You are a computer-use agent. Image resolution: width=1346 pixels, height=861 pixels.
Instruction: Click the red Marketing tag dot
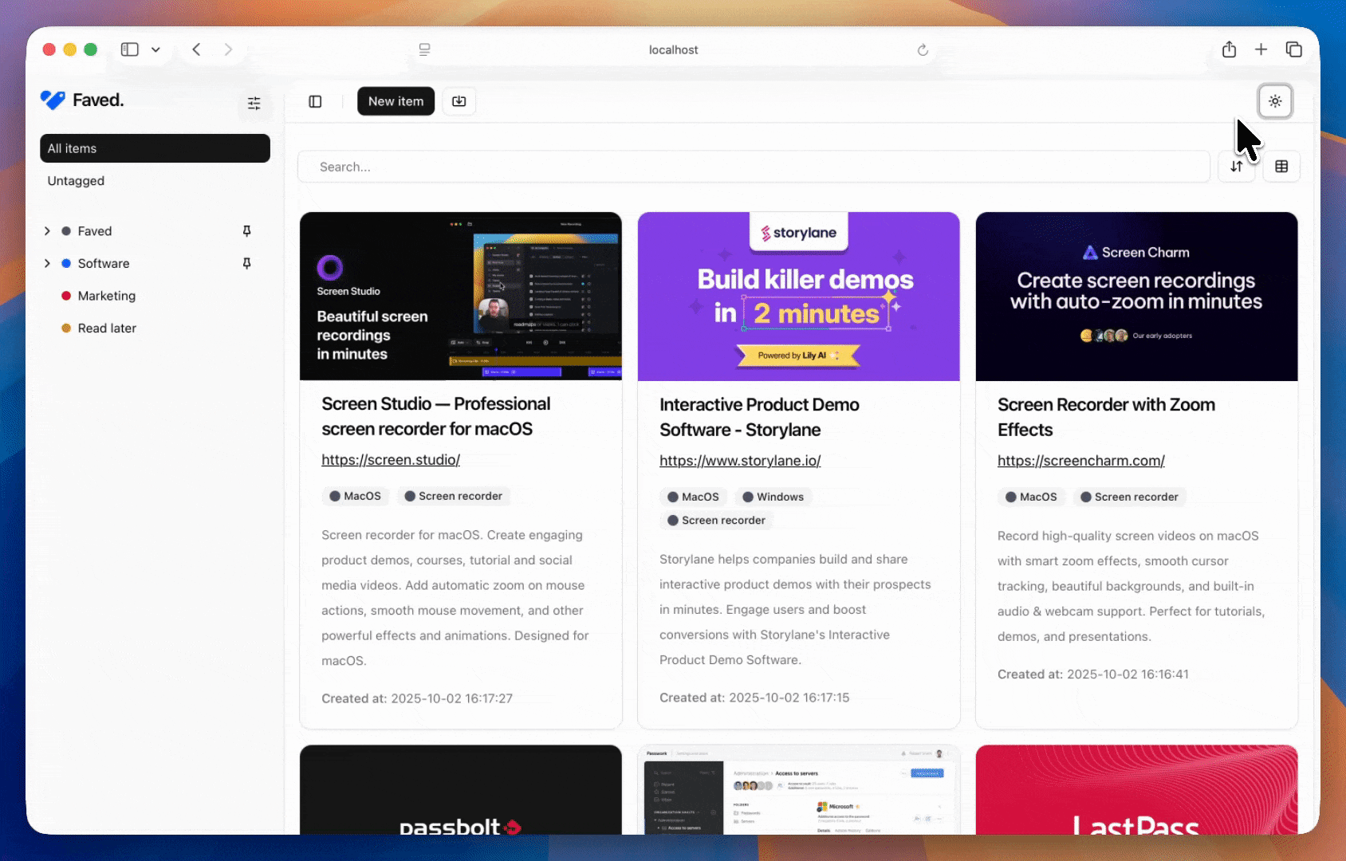(66, 296)
